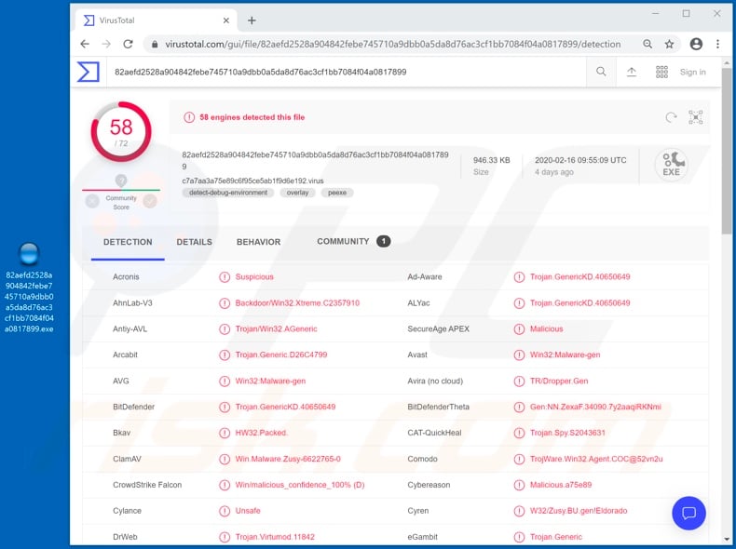This screenshot has width=736, height=549.
Task: Select the VirusTotal browser tab
Action: (156, 20)
